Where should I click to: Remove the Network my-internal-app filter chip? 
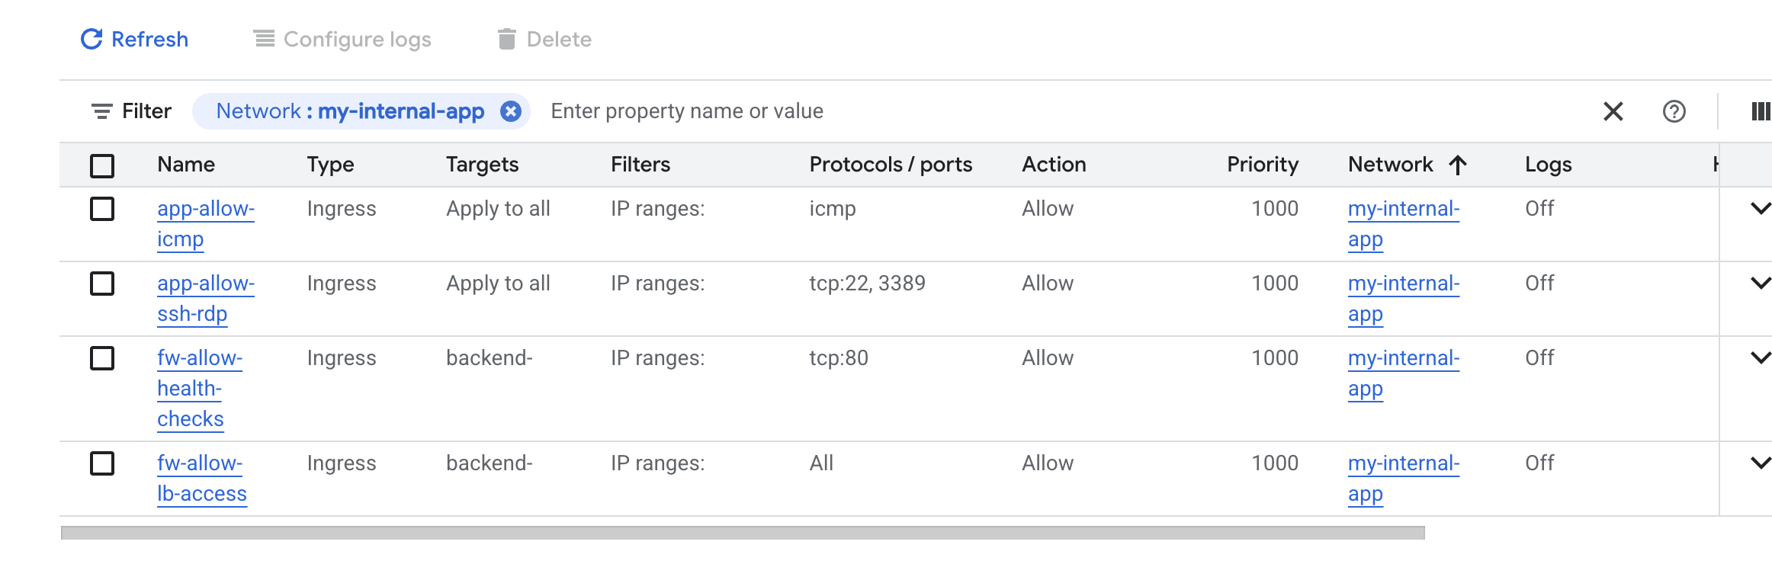pyautogui.click(x=510, y=111)
